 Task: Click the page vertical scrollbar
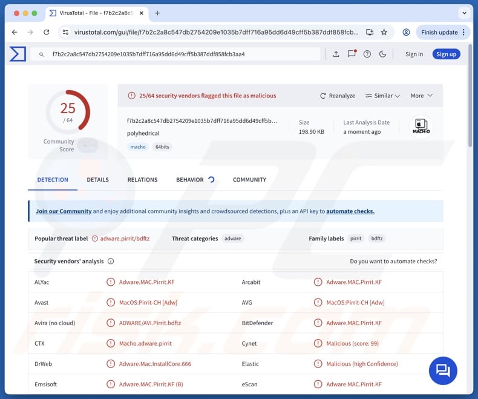click(x=470, y=96)
